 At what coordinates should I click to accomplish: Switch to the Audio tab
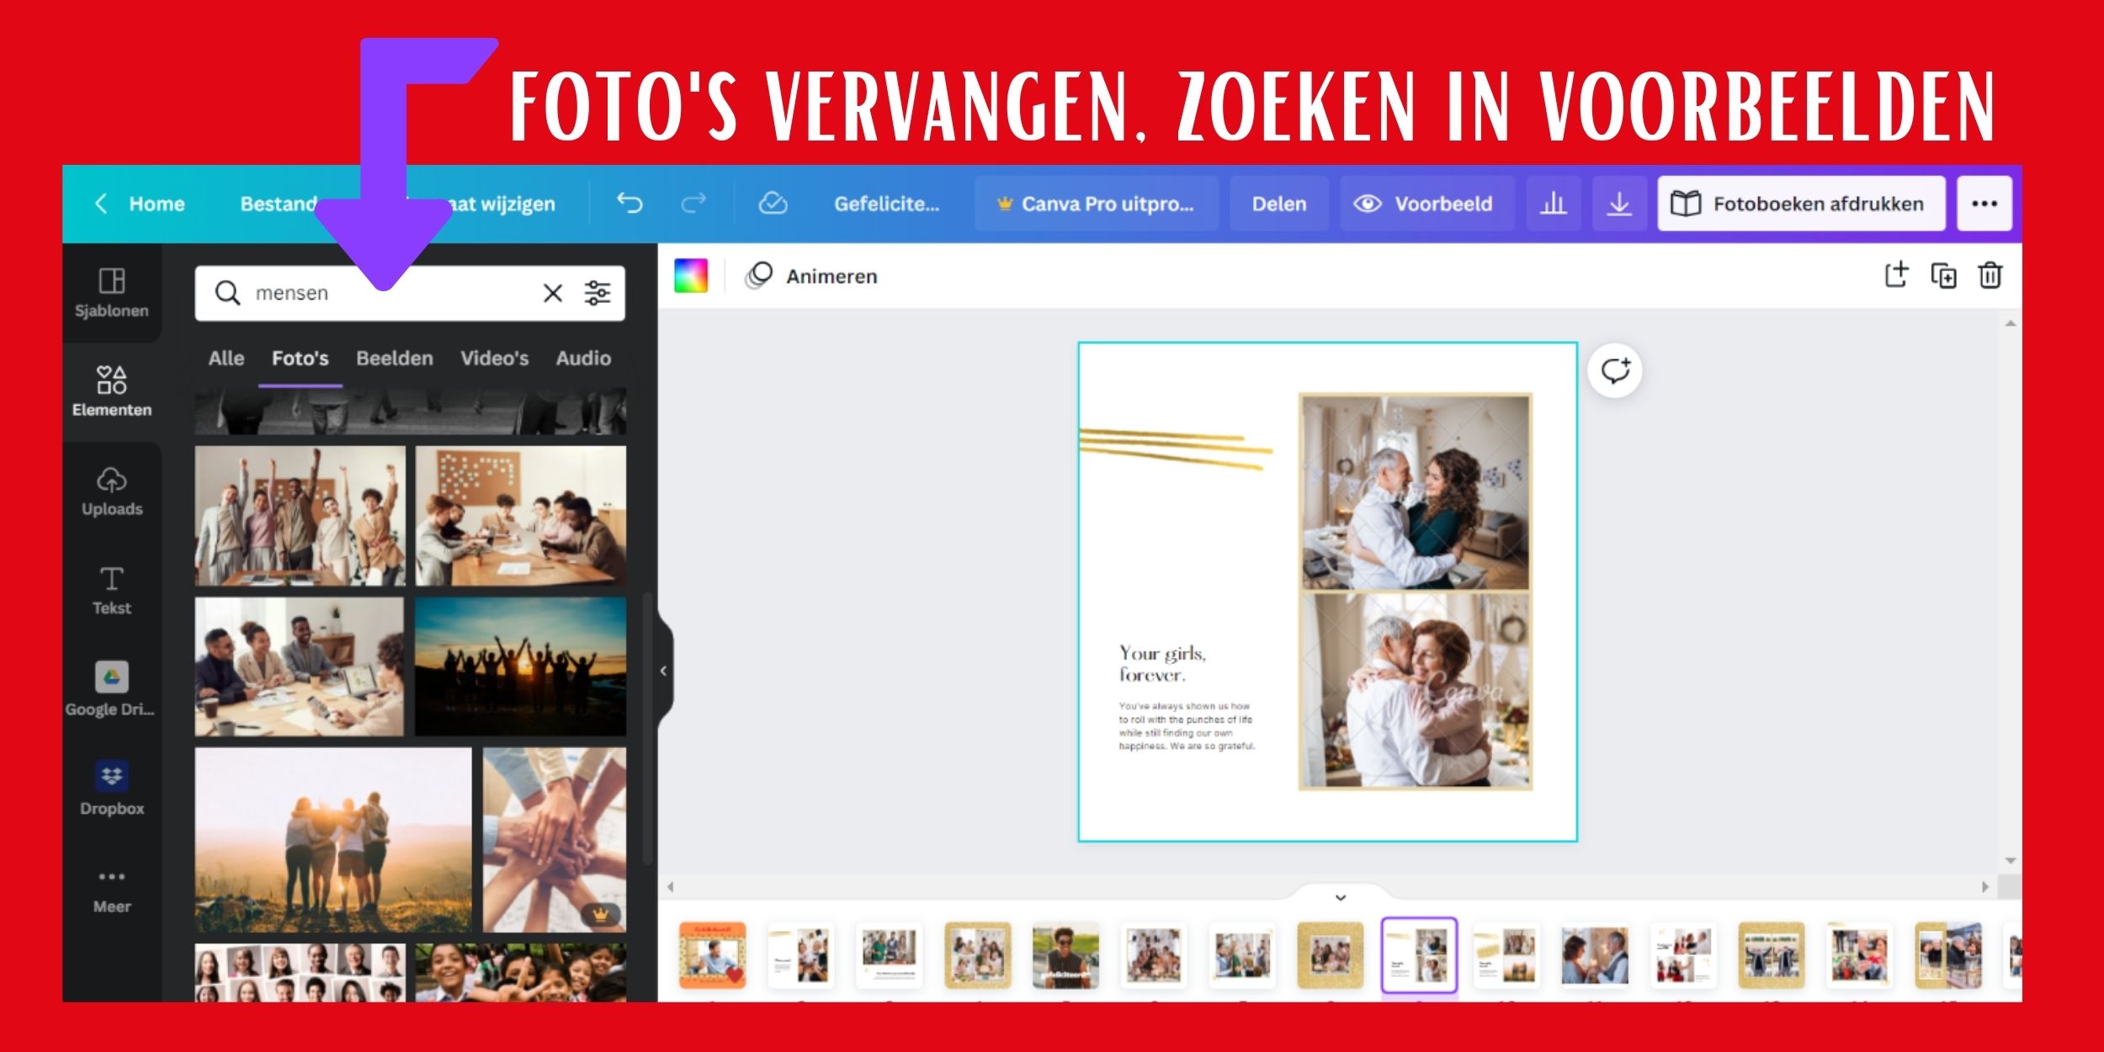[x=583, y=359]
